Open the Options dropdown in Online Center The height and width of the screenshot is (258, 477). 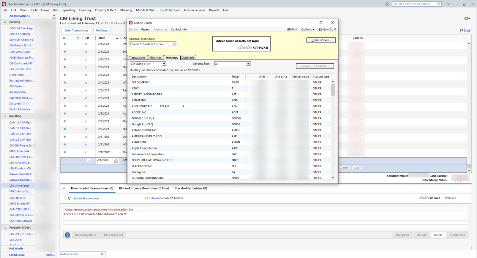308,29
